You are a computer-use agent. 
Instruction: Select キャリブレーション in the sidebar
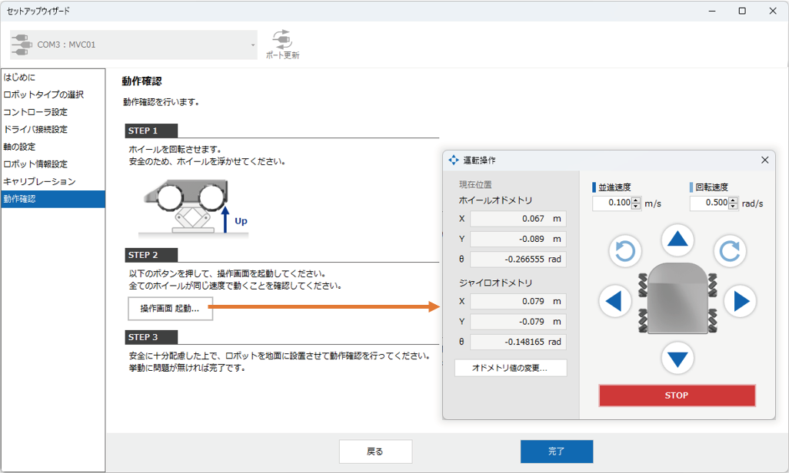point(39,181)
